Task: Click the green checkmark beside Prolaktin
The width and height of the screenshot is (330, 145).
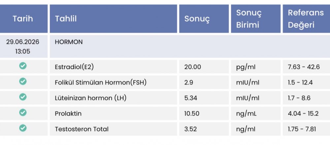Action: (23, 113)
